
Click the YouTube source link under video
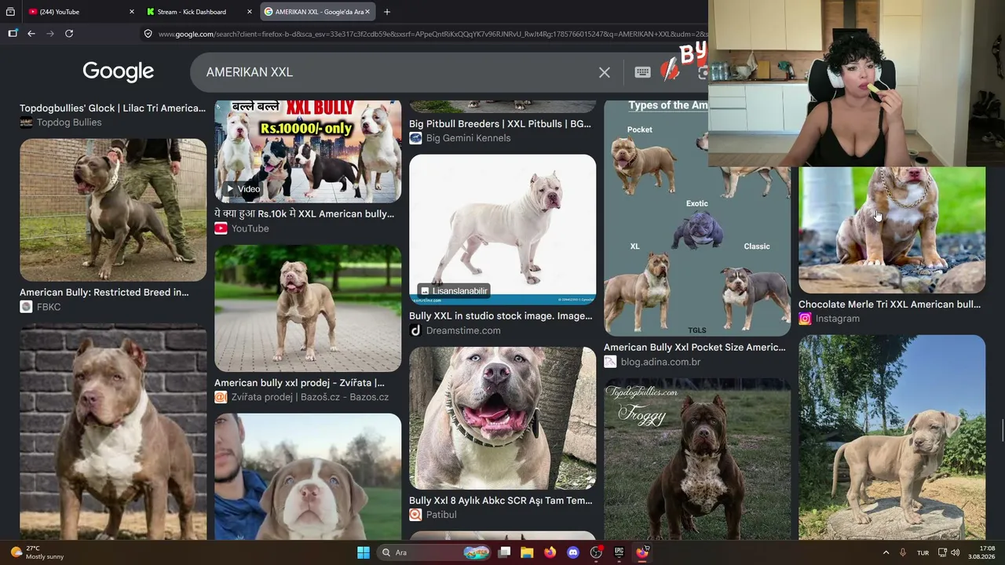pyautogui.click(x=242, y=228)
